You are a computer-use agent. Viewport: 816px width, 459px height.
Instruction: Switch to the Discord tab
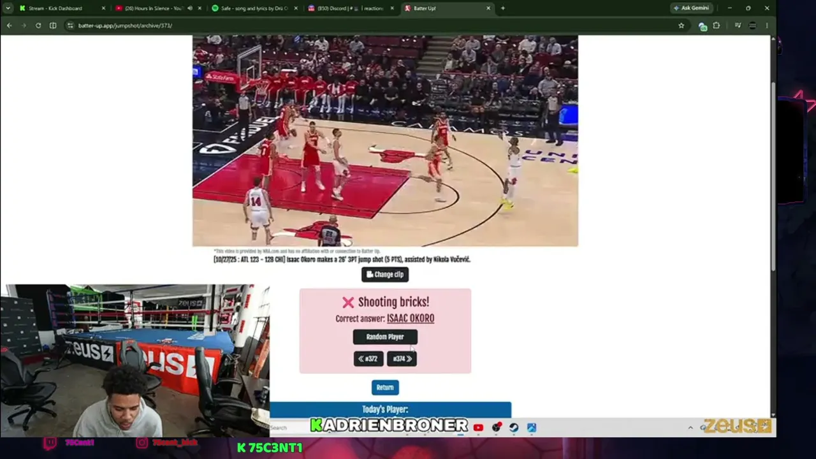pyautogui.click(x=349, y=8)
